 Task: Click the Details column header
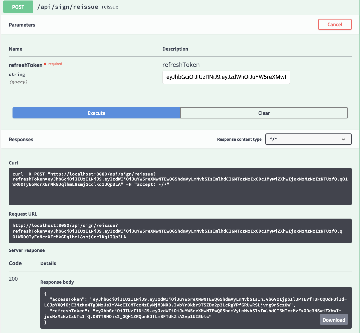coord(48,263)
